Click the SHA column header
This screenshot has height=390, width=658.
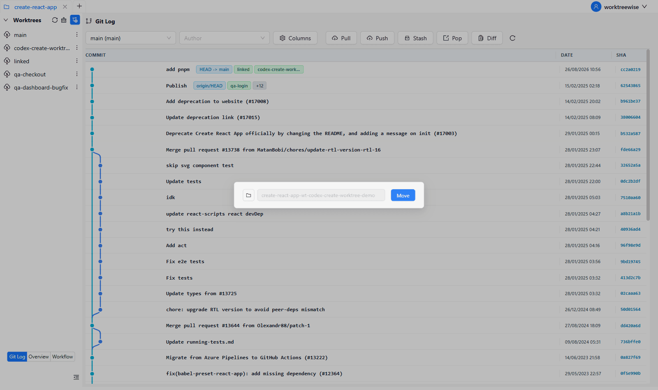(x=621, y=55)
